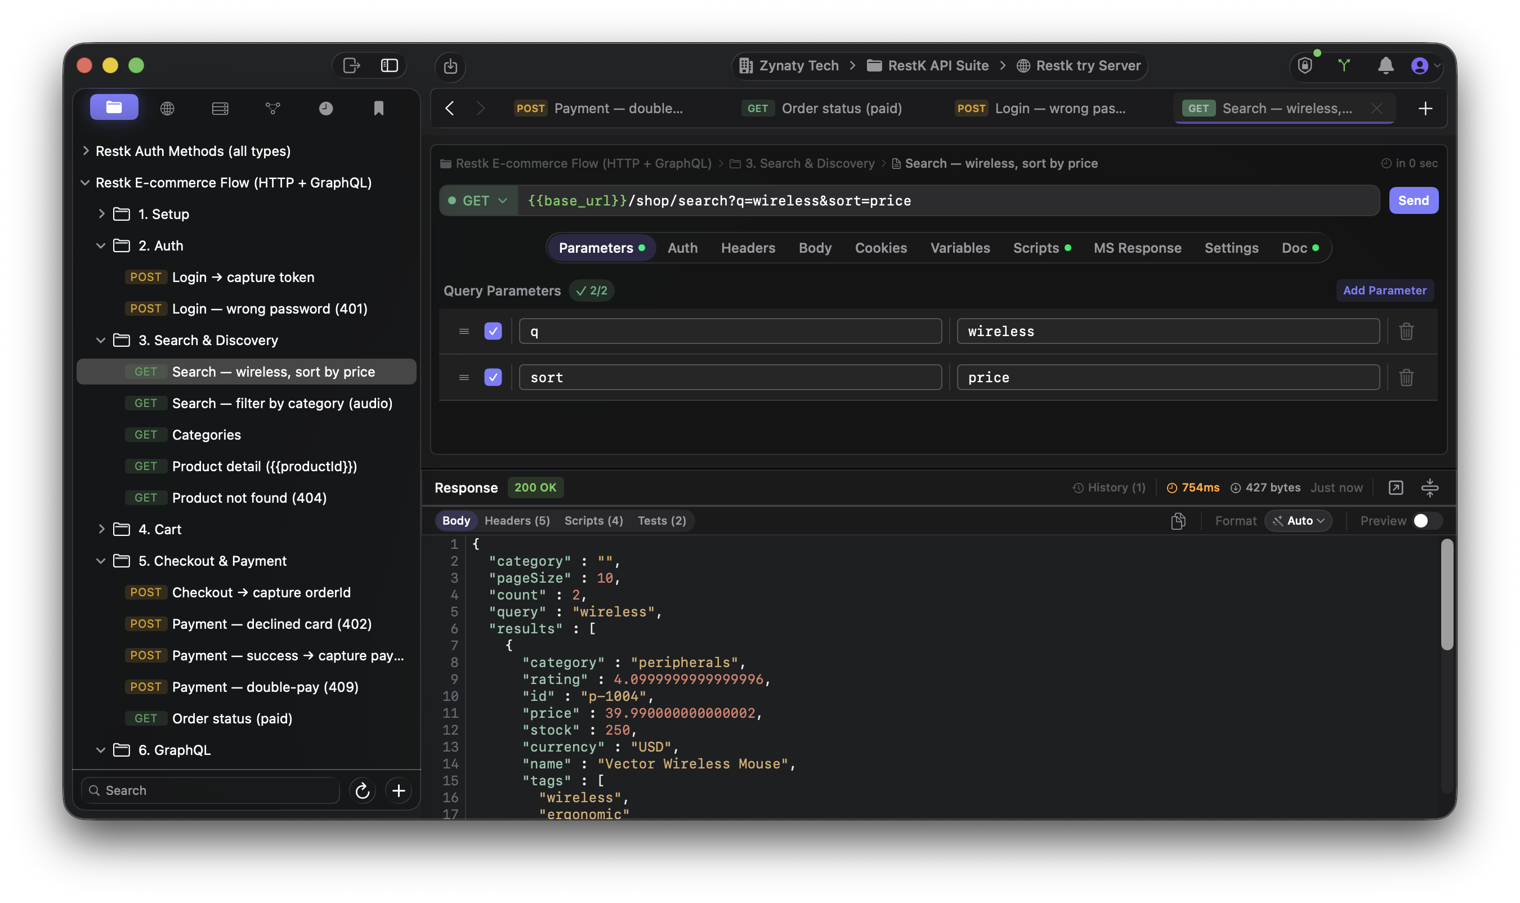Copy the response body icon

(x=1178, y=521)
